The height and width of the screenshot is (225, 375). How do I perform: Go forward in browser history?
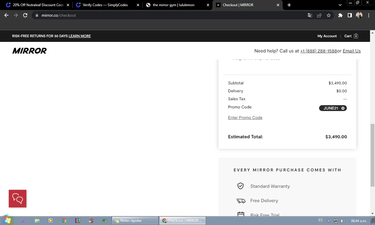click(x=16, y=15)
